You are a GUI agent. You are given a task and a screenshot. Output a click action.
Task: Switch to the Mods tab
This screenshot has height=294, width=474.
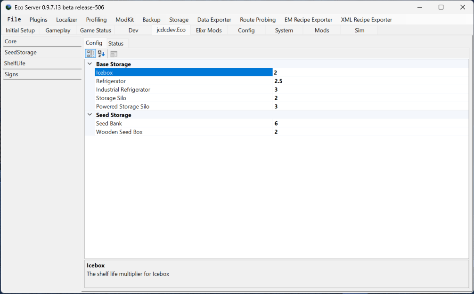322,30
